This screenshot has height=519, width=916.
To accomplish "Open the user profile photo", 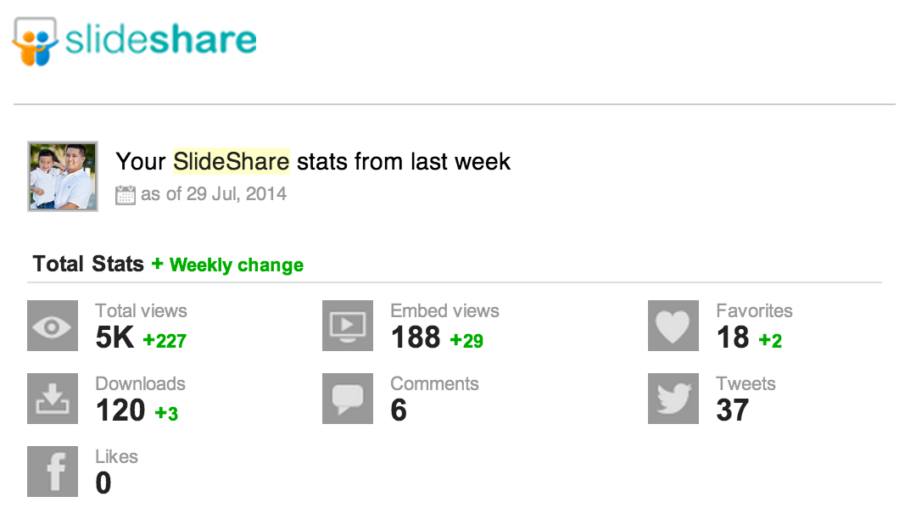I will click(x=63, y=176).
